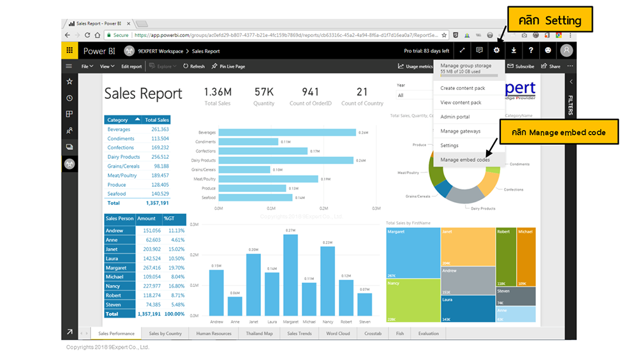Open the Help question mark icon
The image size is (638, 359).
pyautogui.click(x=531, y=51)
